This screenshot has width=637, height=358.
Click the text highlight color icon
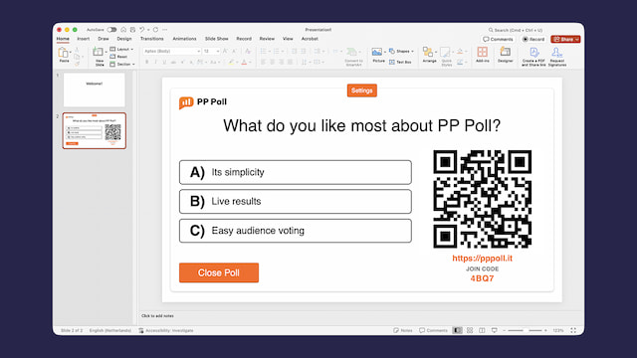231,62
